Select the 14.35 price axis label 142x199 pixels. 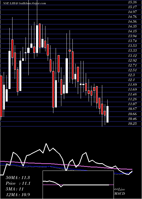coord(132,26)
